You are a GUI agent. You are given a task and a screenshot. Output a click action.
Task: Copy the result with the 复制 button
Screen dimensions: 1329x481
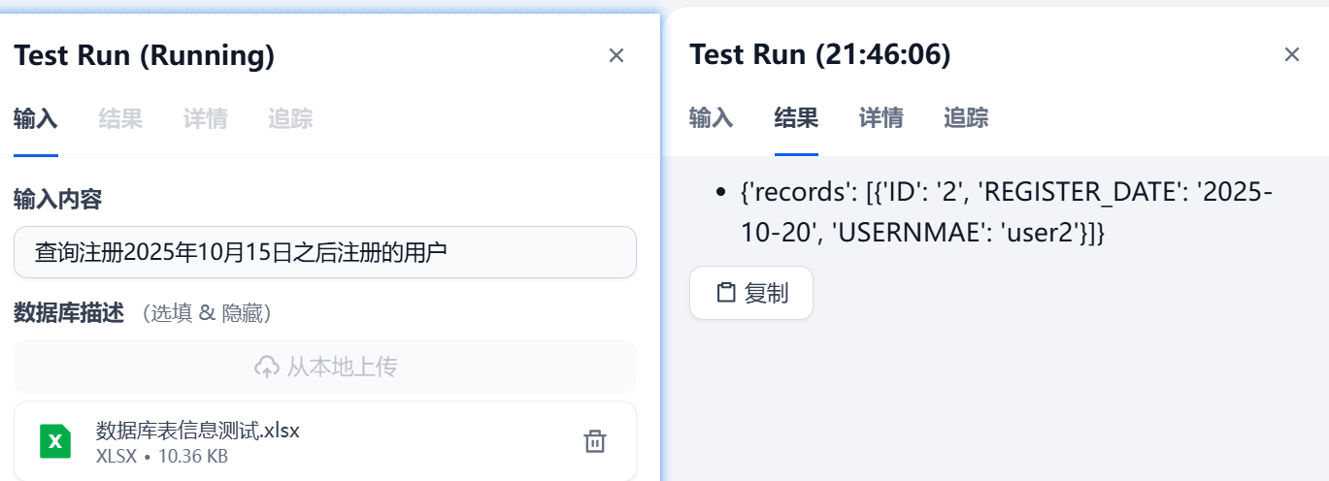[x=751, y=293]
